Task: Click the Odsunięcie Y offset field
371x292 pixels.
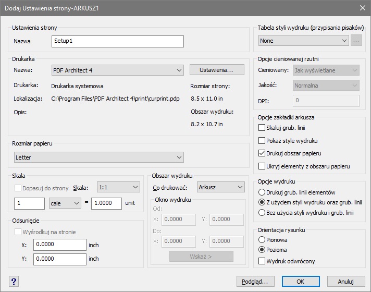Action: click(59, 259)
